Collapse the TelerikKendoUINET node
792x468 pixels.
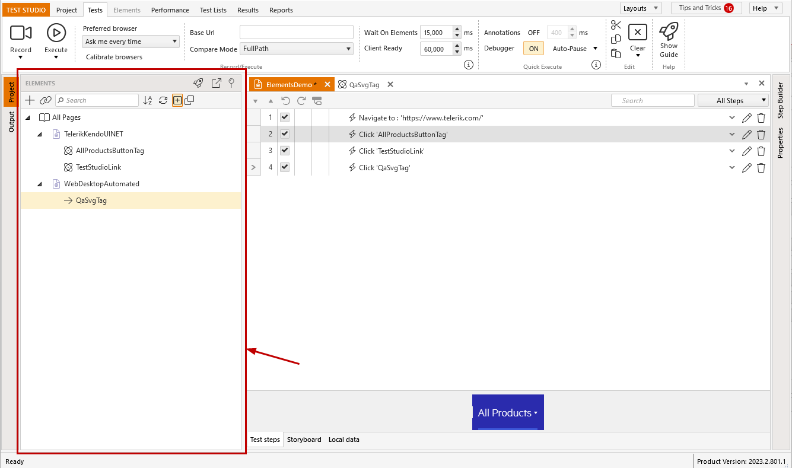(40, 134)
